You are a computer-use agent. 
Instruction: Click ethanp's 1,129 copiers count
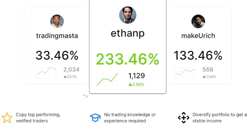point(136,76)
